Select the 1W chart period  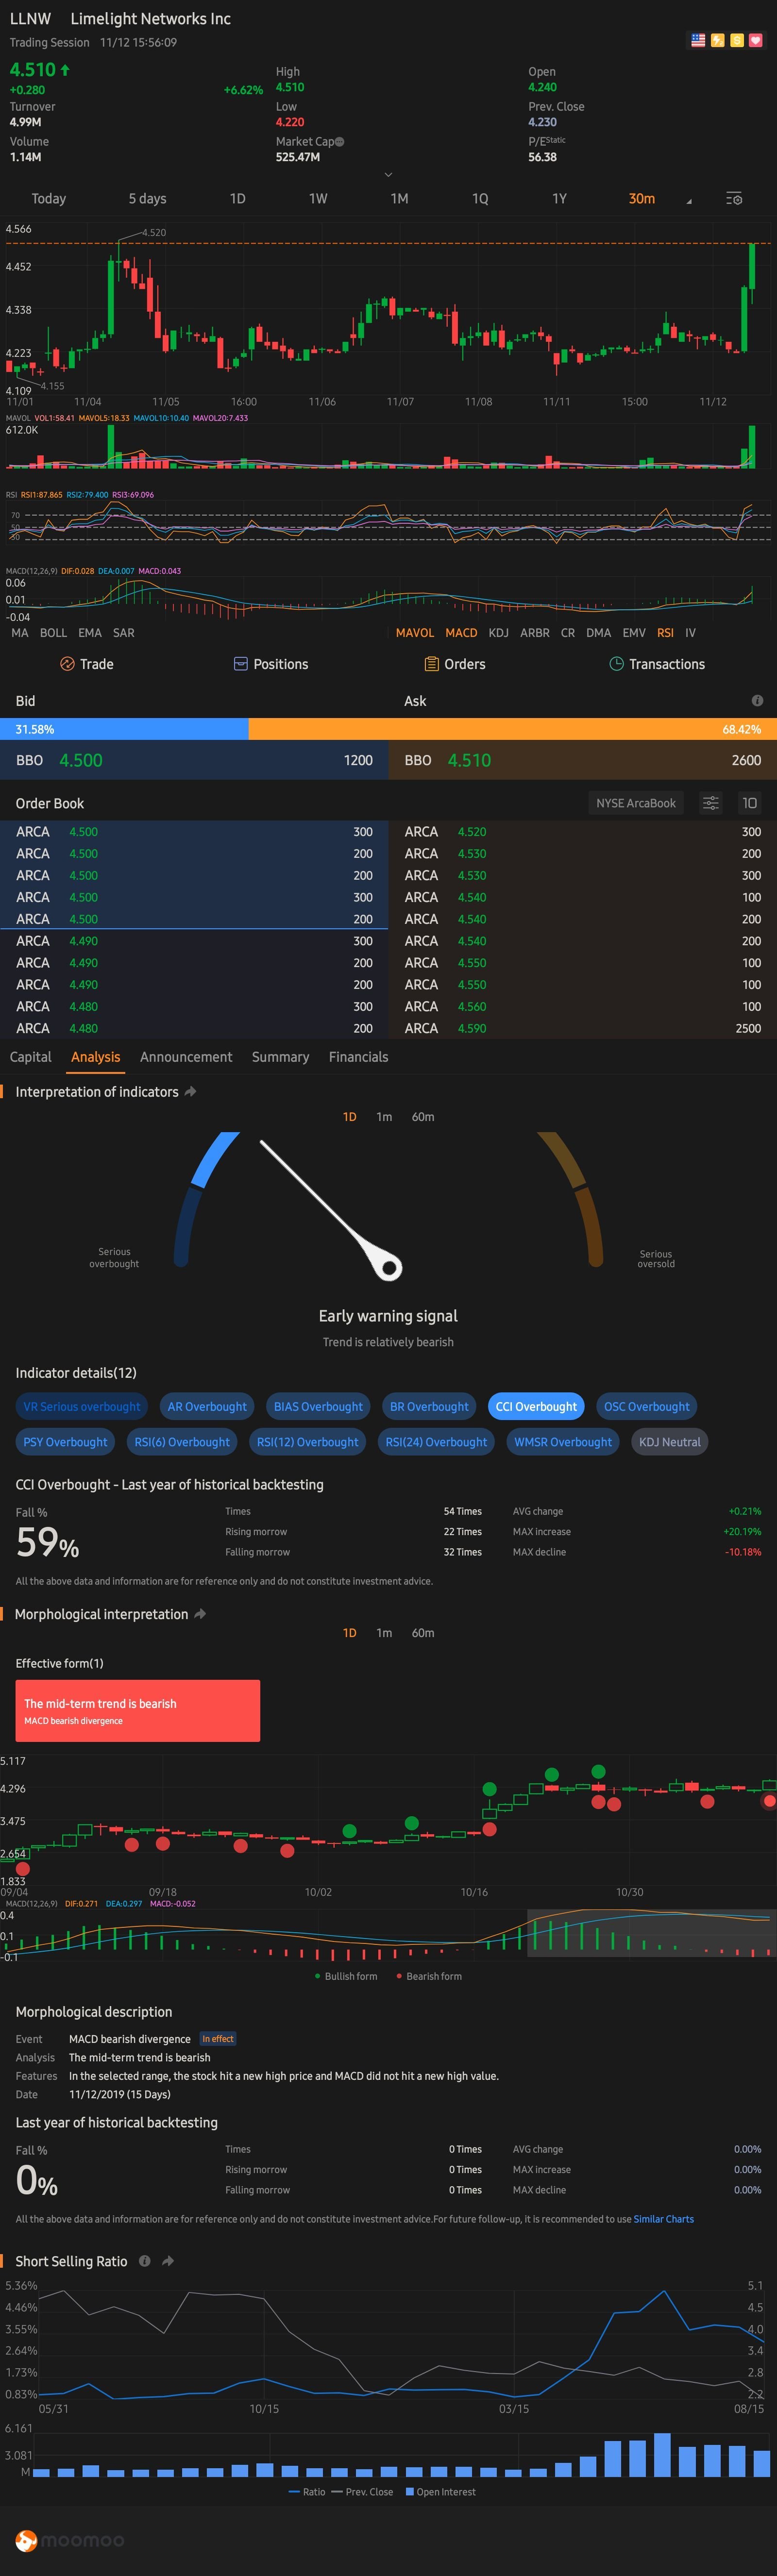(318, 199)
